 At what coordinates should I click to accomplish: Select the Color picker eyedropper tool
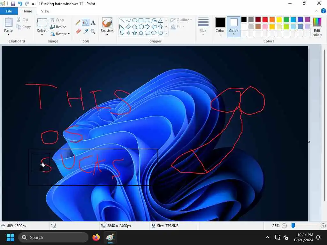86,32
